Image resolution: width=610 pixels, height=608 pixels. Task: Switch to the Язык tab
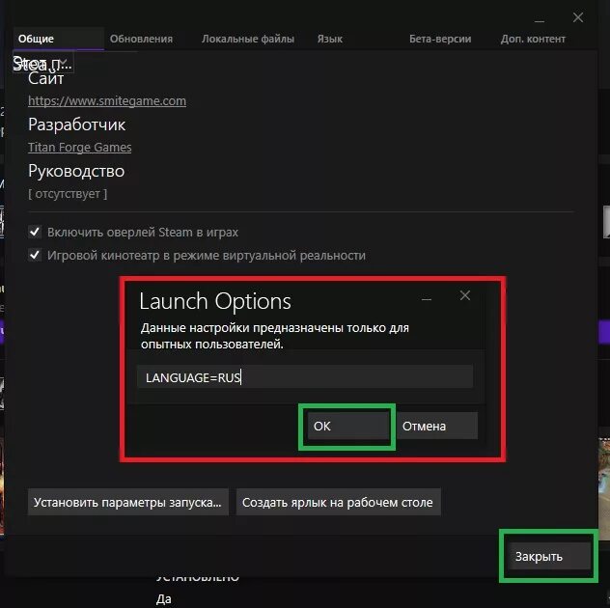(x=329, y=39)
